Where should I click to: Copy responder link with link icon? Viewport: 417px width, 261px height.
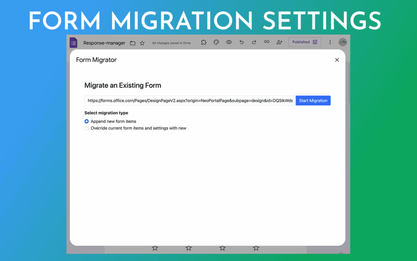[x=267, y=42]
